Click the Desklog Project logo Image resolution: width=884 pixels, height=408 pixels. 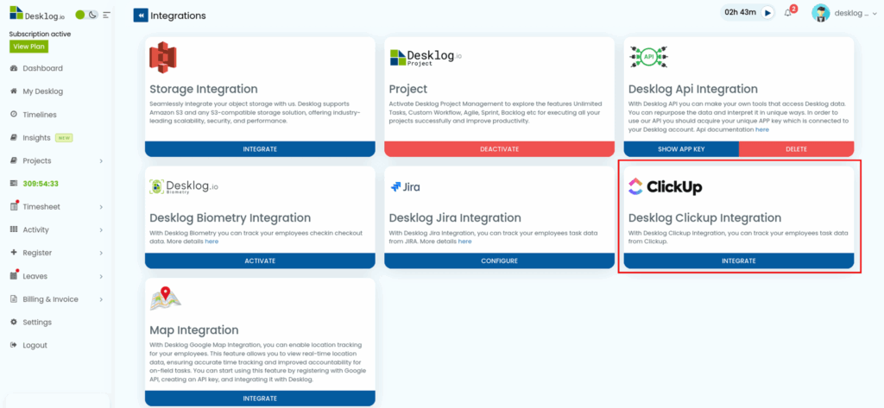tap(426, 58)
